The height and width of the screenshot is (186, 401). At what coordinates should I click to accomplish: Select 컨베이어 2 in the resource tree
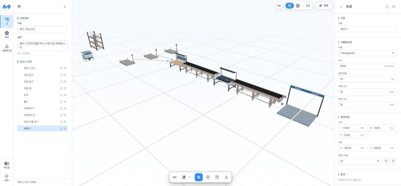(x=42, y=115)
